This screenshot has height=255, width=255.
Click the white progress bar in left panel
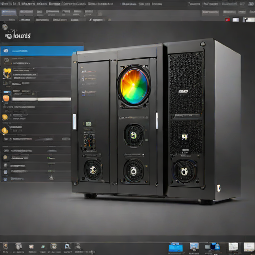41,99
